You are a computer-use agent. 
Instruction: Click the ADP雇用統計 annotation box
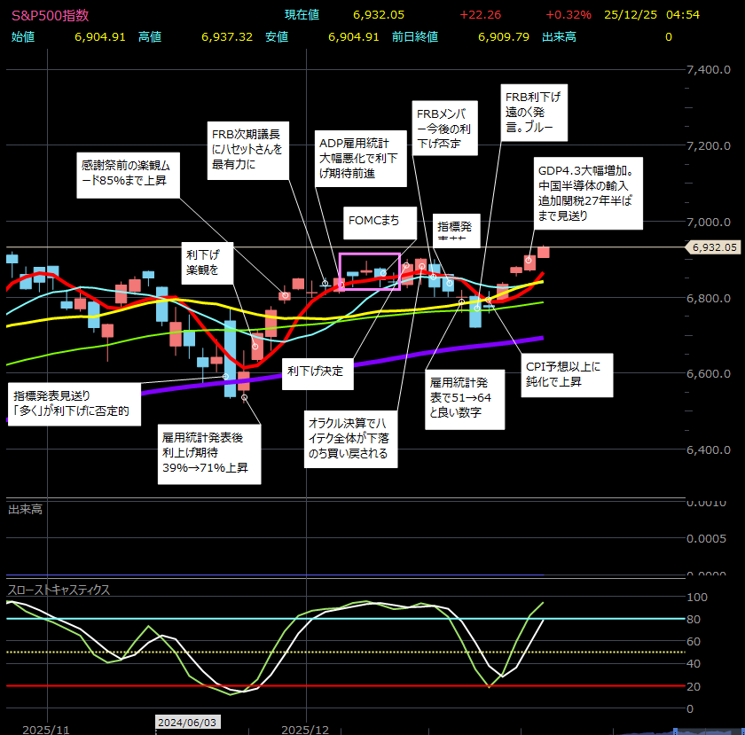[358, 158]
